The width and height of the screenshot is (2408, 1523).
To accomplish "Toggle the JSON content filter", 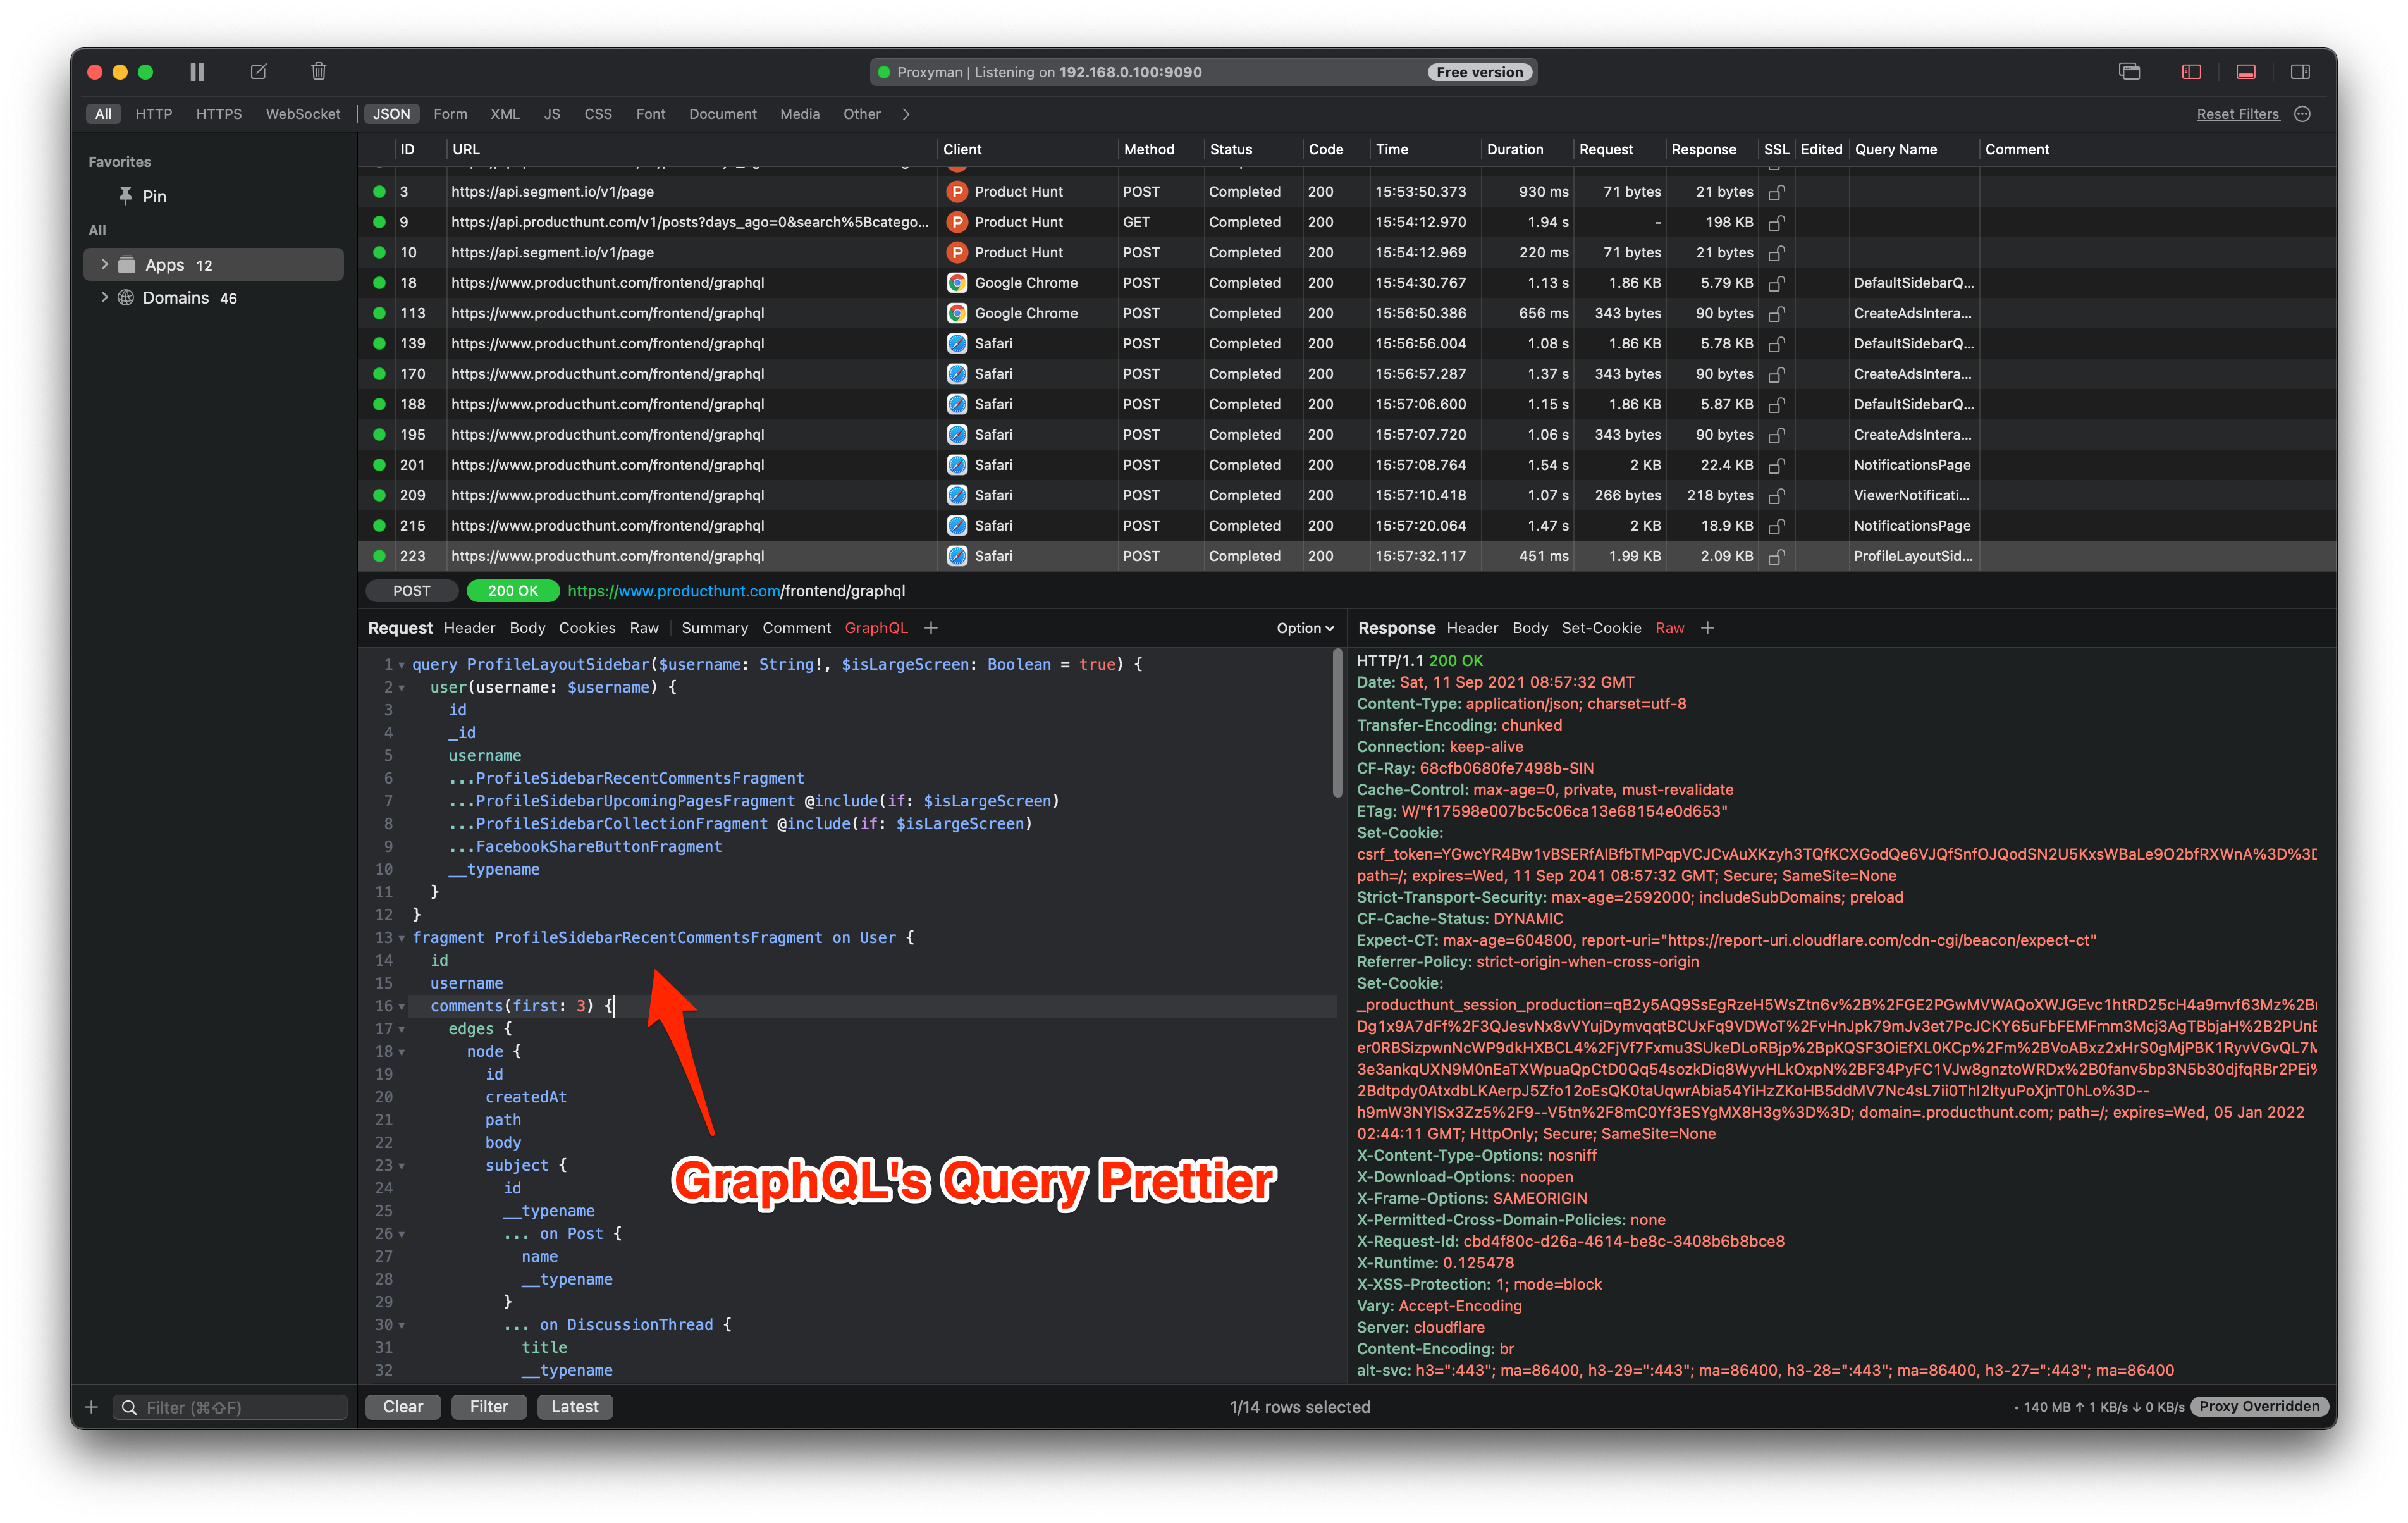I will point(392,114).
